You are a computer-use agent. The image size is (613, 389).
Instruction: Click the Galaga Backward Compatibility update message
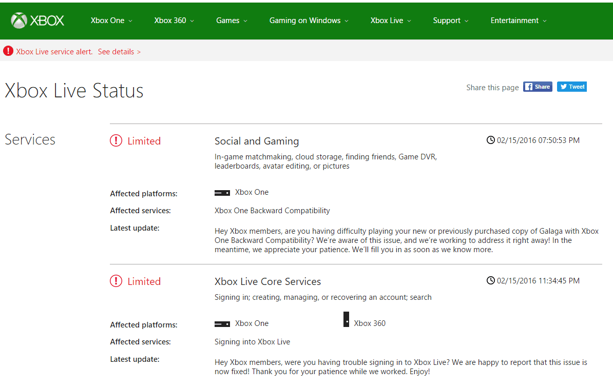[x=407, y=240]
